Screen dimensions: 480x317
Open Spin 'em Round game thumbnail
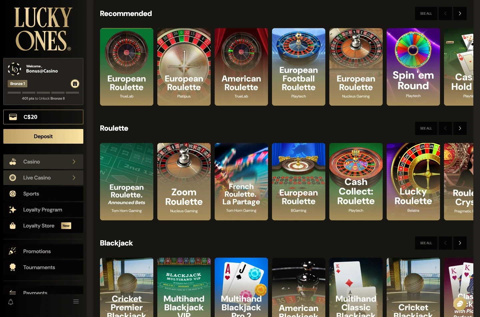[x=413, y=67]
